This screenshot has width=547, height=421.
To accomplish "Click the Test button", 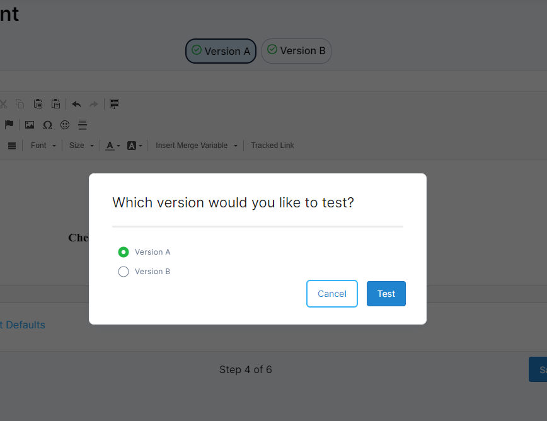I will pyautogui.click(x=386, y=294).
